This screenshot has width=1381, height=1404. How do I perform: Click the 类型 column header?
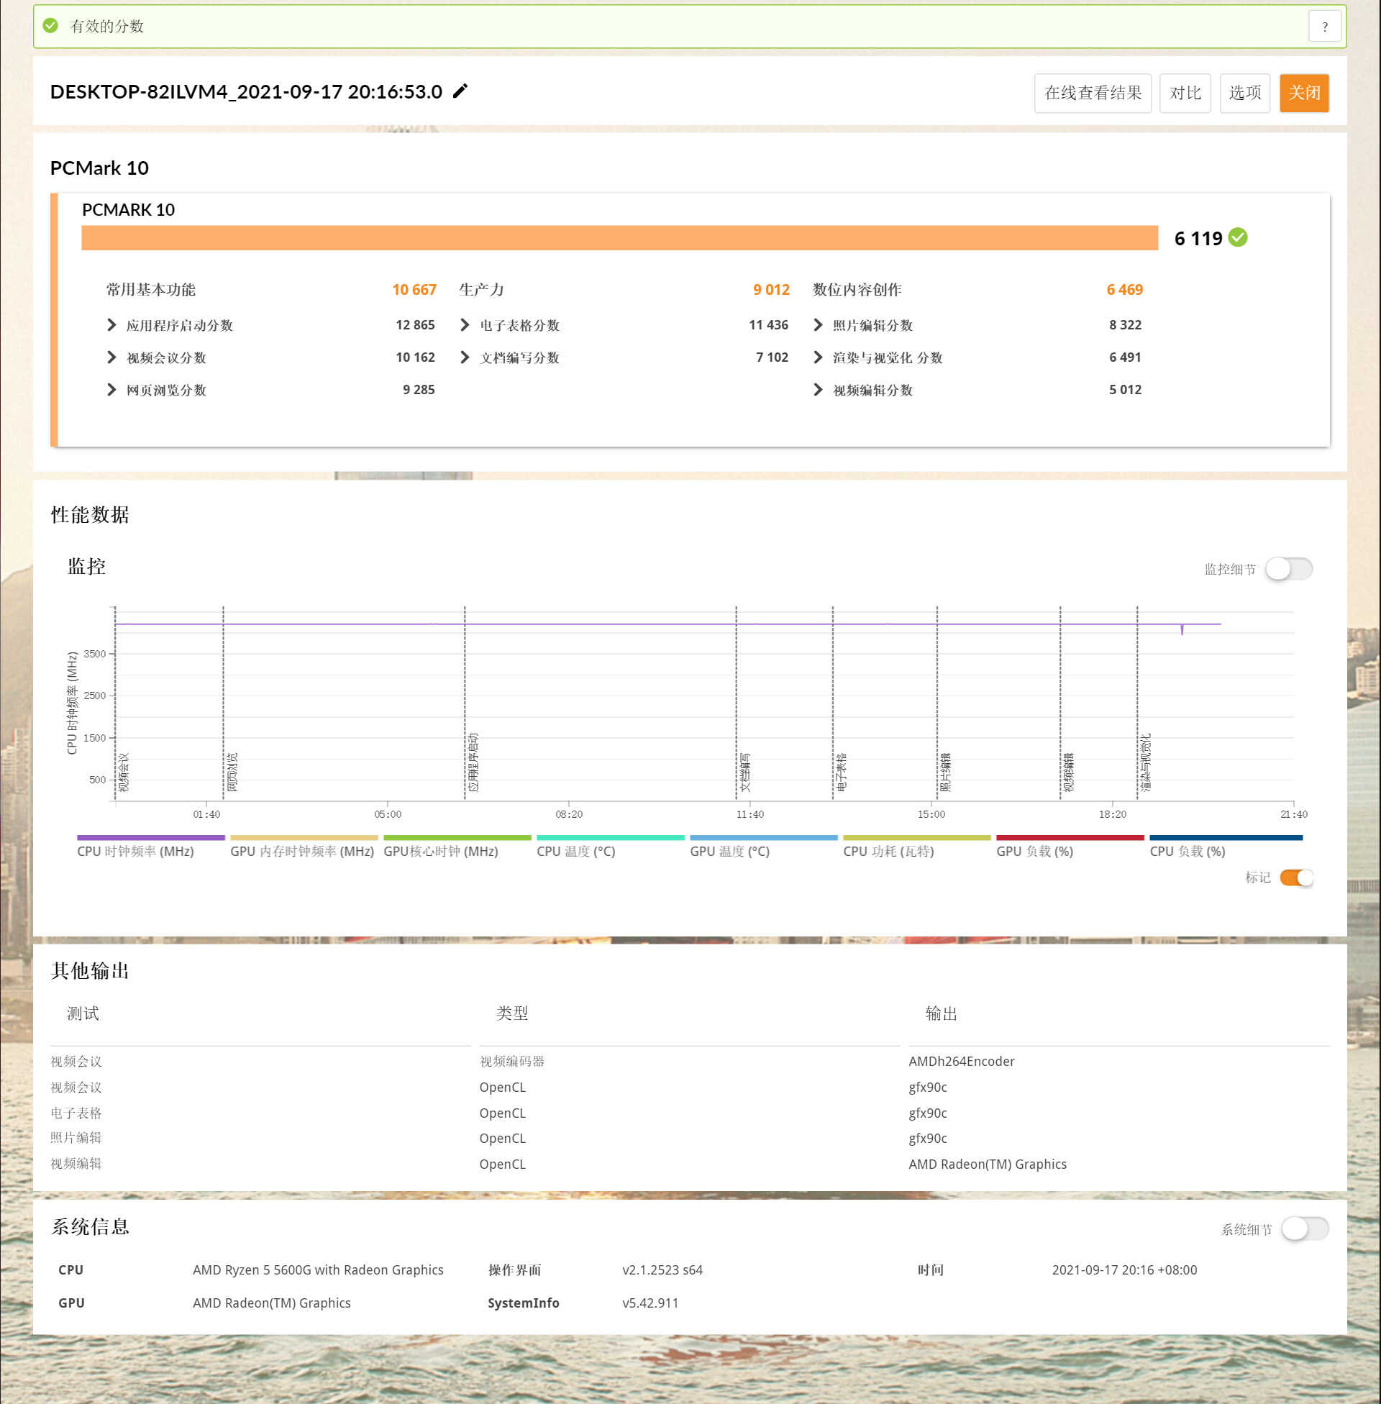point(512,1014)
